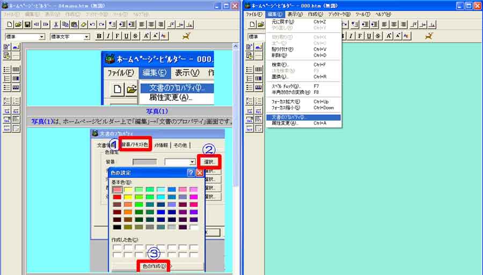This screenshot has height=275, width=483.
Task: Click the strikethrough S icon in right window
Action: [377, 36]
